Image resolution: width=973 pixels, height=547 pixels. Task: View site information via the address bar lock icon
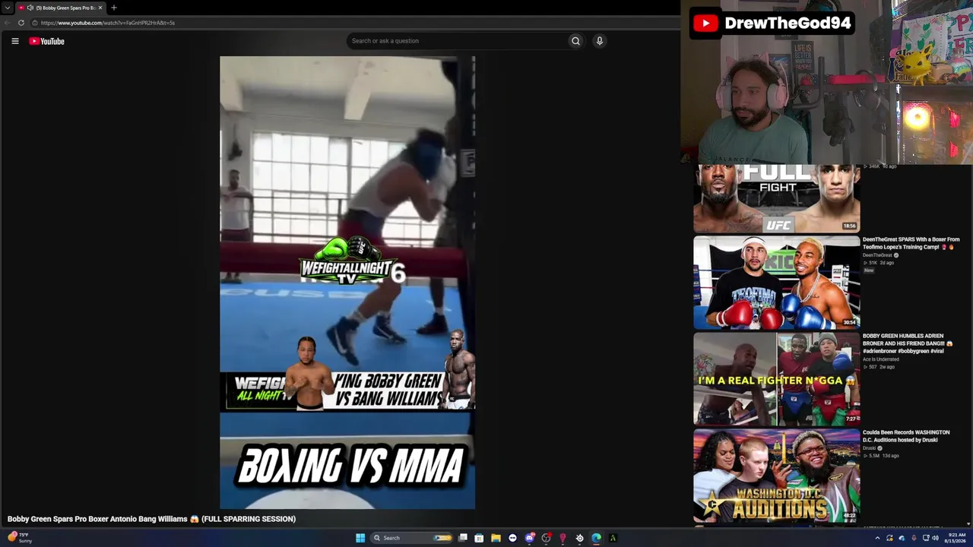(x=35, y=23)
